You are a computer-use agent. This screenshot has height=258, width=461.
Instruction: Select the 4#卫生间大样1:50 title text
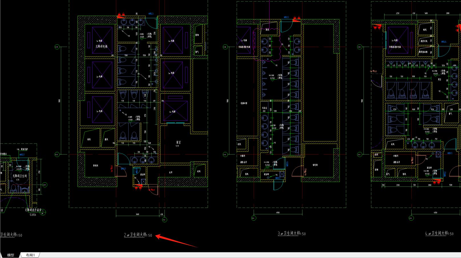(439, 234)
